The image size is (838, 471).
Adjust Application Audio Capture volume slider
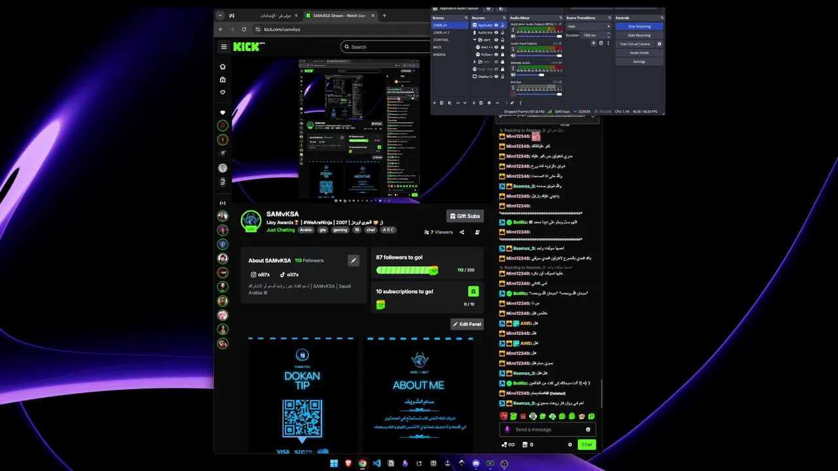click(539, 36)
